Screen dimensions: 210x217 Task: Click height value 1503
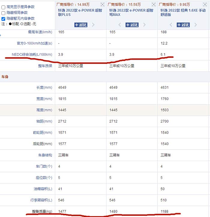(165, 110)
